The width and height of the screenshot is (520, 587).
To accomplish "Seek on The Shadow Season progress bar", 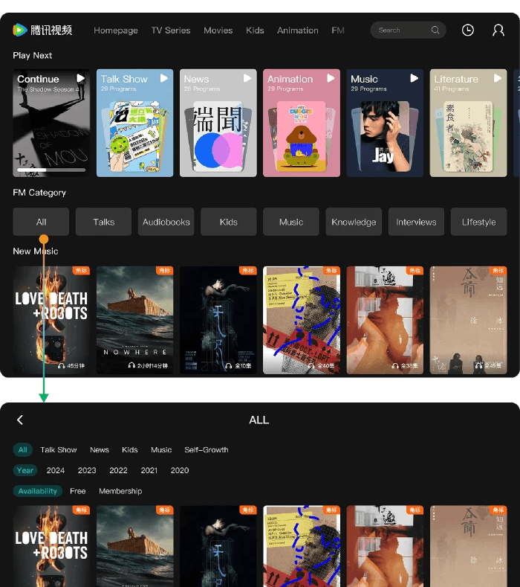I will pos(51,170).
